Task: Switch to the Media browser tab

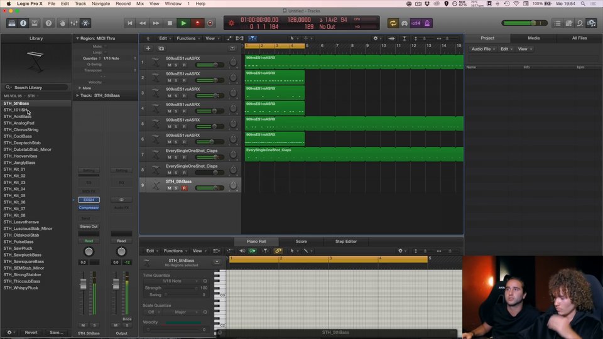Action: pyautogui.click(x=533, y=38)
